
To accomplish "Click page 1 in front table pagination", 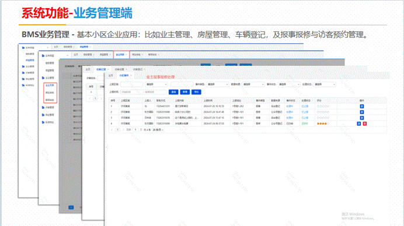I will 118,130.
